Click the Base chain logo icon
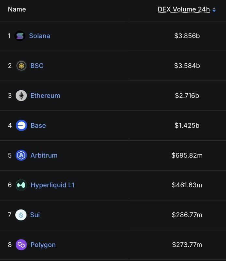Viewport: 226px width, 261px height. click(x=21, y=125)
